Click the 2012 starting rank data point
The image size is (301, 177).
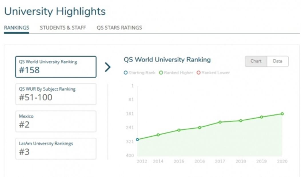click(137, 140)
